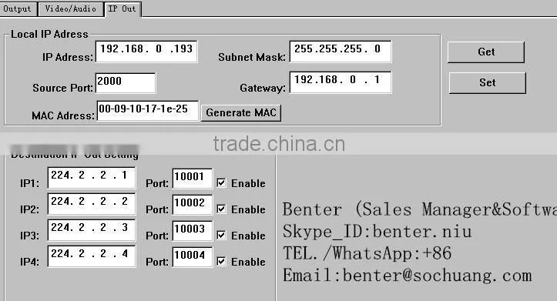Toggle the Enable checkbox for IP4
Viewport: 557px width, 301px height.
221,261
